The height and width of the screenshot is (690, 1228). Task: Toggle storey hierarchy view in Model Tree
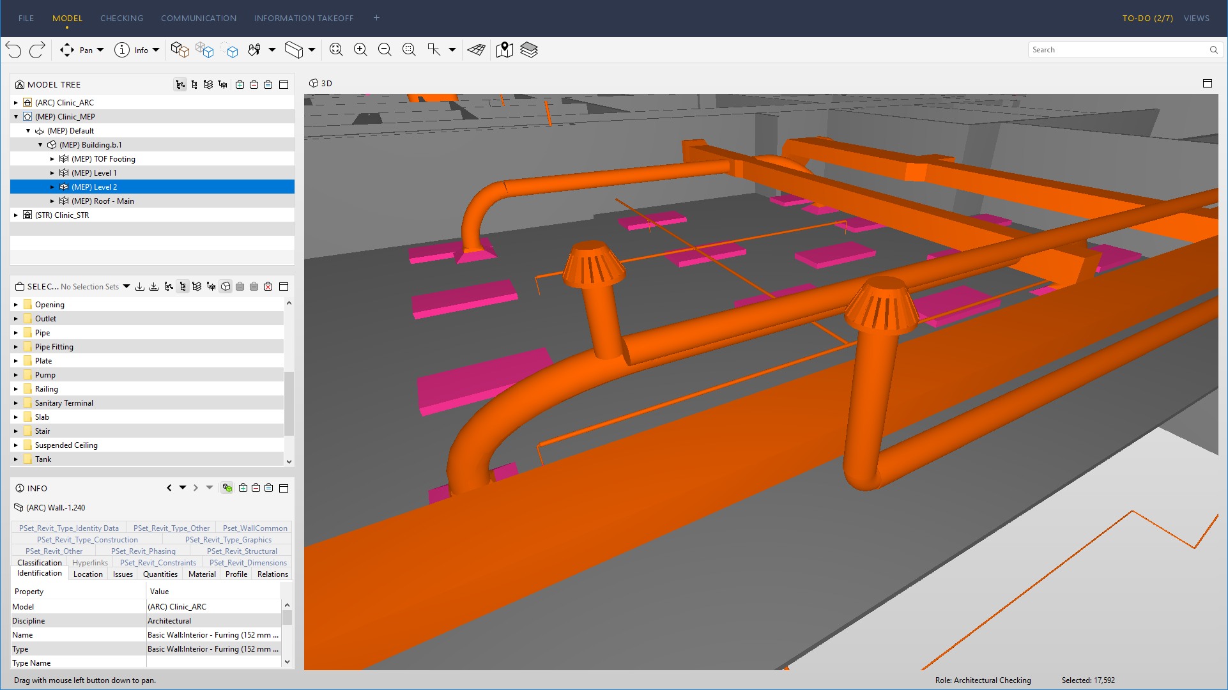coord(223,84)
